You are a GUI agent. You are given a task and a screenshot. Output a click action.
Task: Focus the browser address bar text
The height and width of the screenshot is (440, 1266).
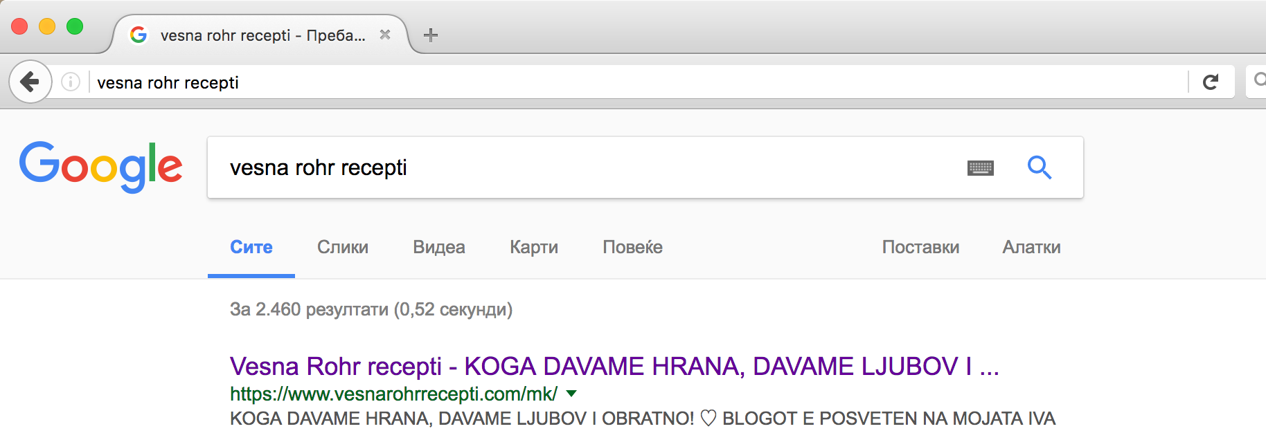[168, 83]
